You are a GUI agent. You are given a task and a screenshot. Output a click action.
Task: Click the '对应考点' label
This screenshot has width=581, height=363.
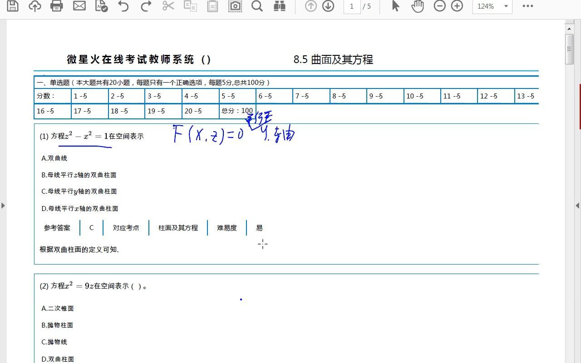pos(126,228)
